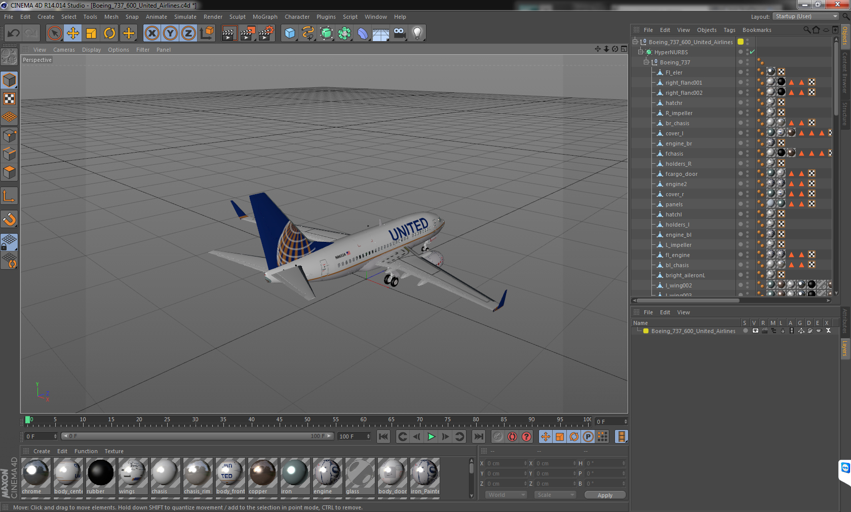Screen dimensions: 851x512
Task: Click the timeline preview range slider
Action: [197, 436]
